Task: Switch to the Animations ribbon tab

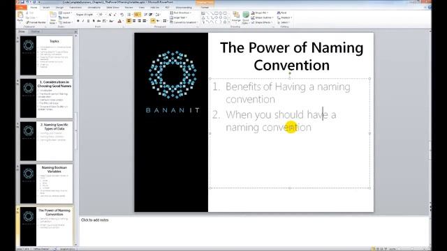Action: 94,8
